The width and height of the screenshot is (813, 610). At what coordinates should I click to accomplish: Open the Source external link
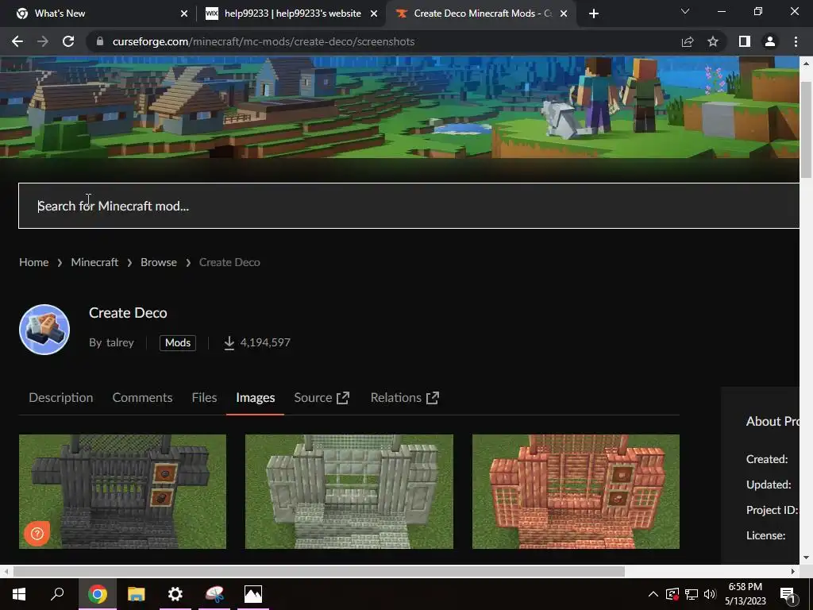pos(322,398)
